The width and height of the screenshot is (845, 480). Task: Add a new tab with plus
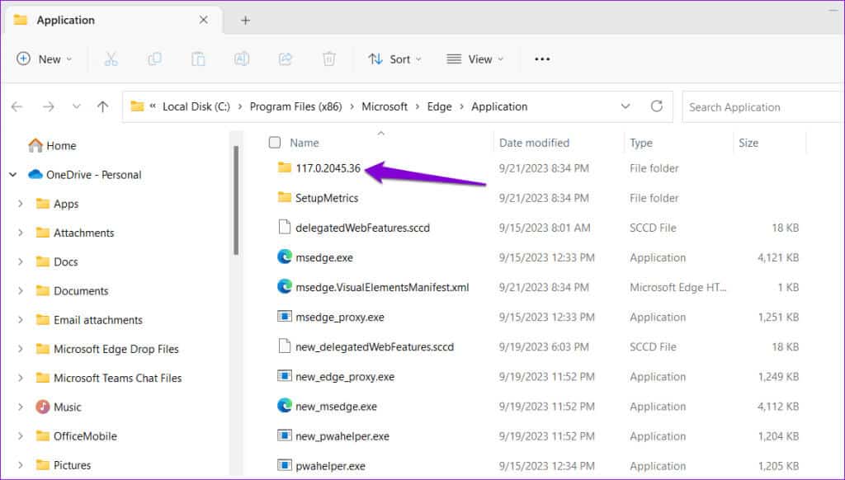click(245, 21)
